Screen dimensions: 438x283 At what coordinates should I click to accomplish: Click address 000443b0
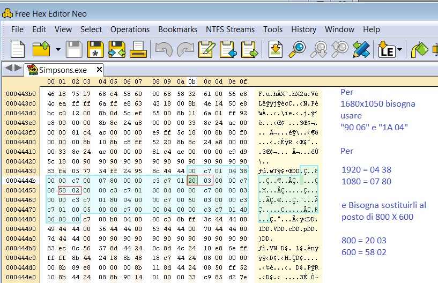coord(21,94)
